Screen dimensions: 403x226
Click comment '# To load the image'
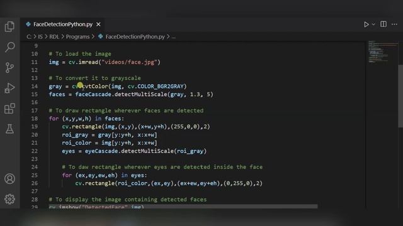pos(80,54)
